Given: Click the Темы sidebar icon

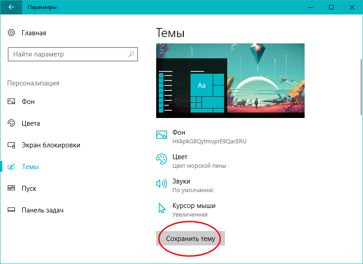Looking at the screenshot, I should click(x=11, y=167).
